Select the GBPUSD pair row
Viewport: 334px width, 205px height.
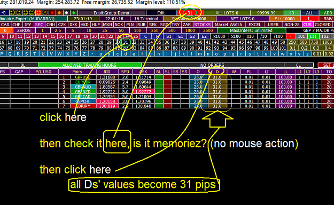(83, 77)
